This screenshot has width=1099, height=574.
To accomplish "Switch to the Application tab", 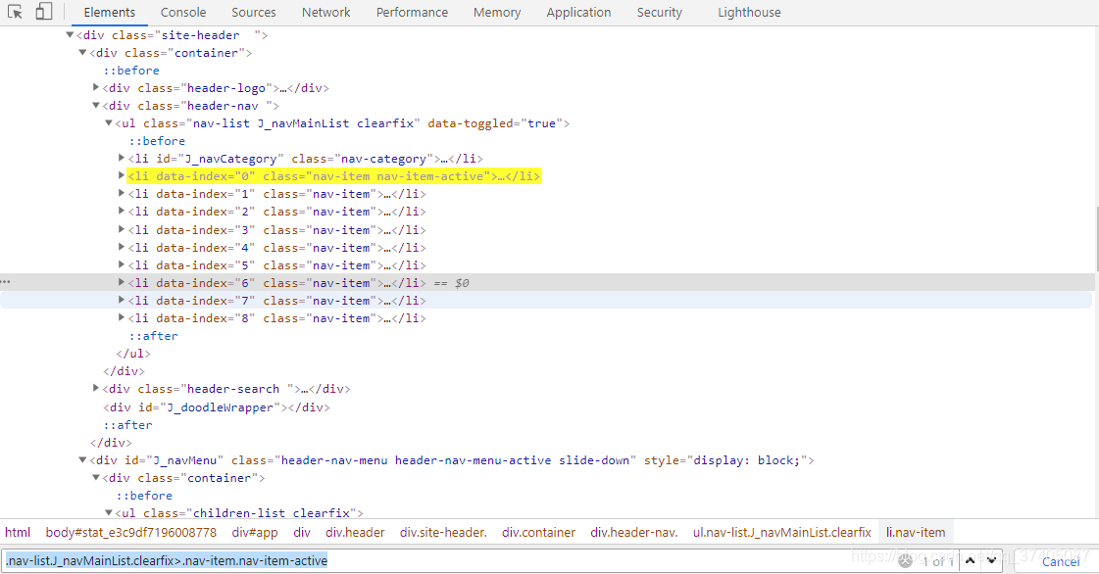I will tap(578, 12).
